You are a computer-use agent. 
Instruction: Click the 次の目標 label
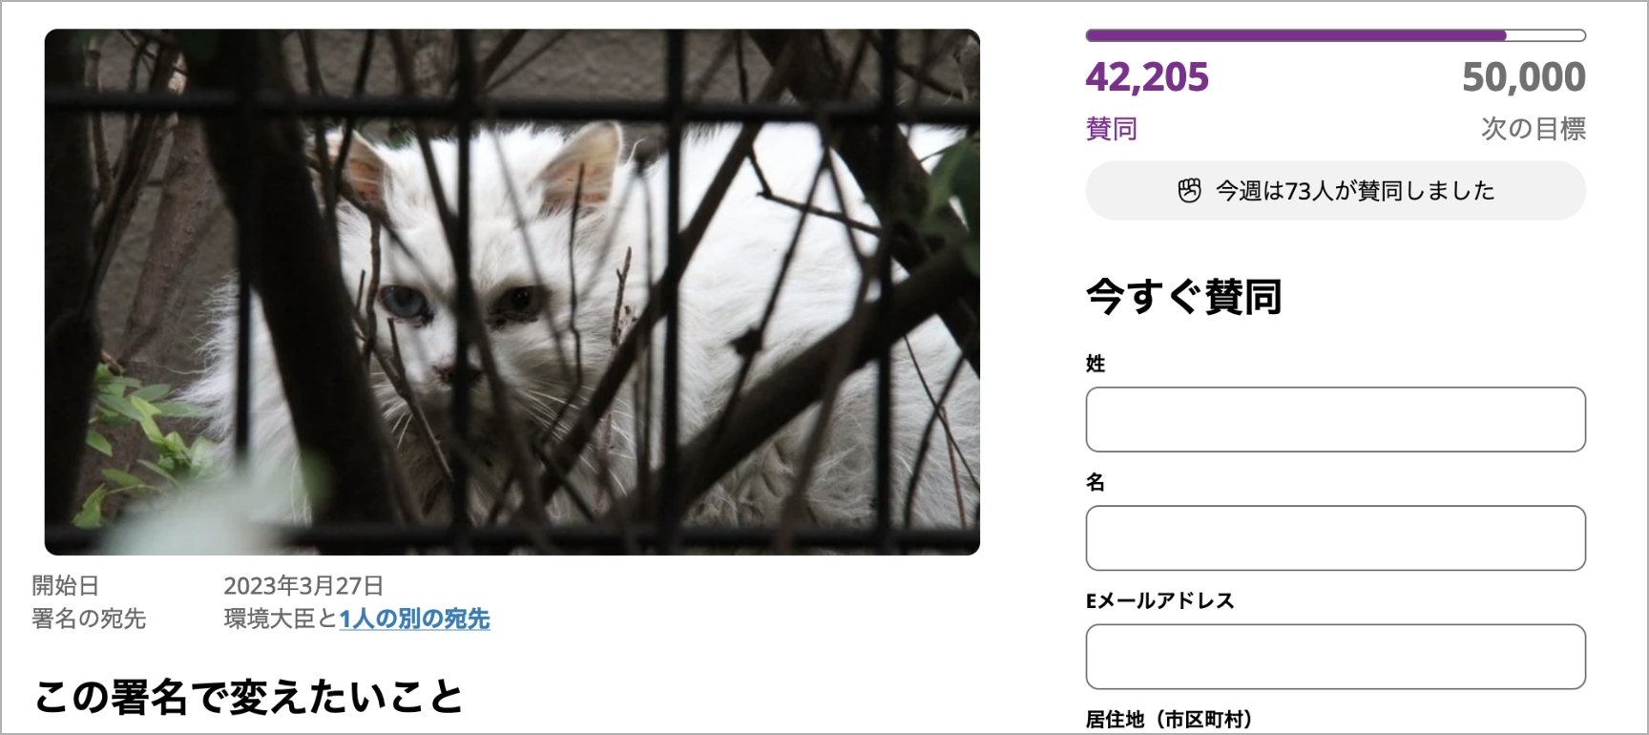(x=1533, y=128)
